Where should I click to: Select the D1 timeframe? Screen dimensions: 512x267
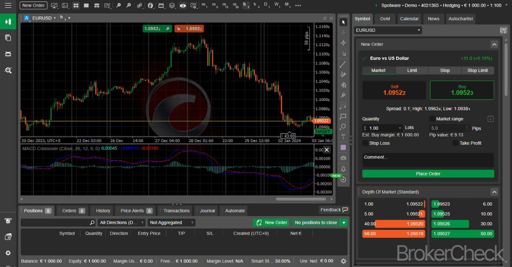coord(267,6)
